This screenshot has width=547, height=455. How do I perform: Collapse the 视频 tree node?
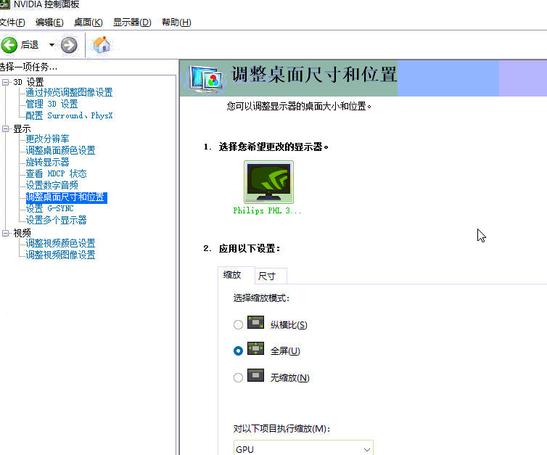pyautogui.click(x=6, y=233)
